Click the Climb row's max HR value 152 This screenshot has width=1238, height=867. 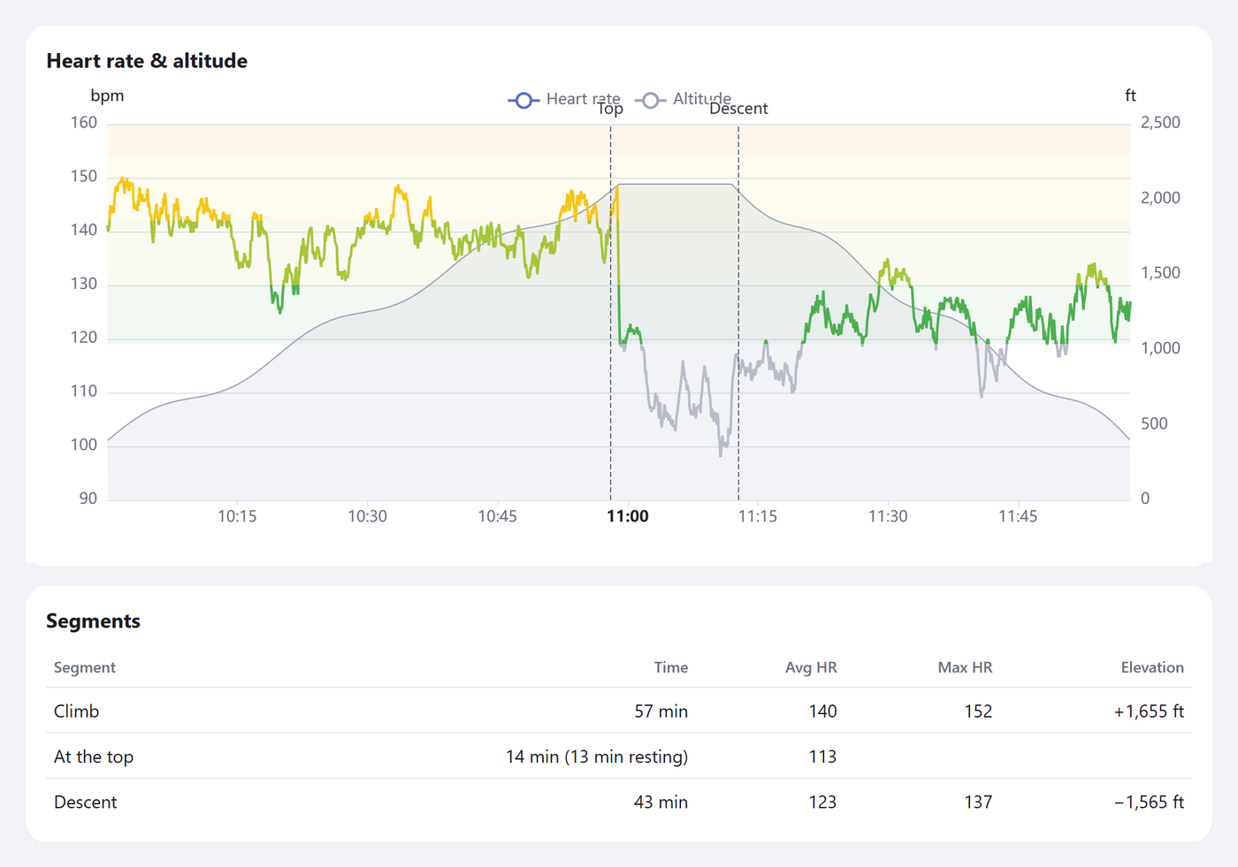click(x=978, y=711)
